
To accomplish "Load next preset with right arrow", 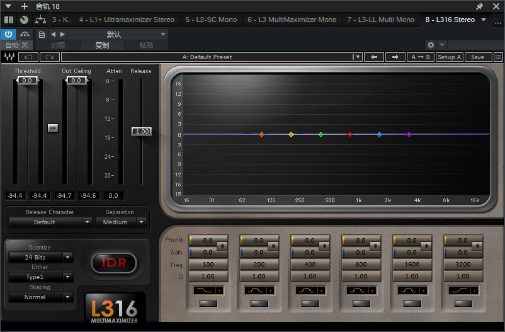I will tap(395, 57).
